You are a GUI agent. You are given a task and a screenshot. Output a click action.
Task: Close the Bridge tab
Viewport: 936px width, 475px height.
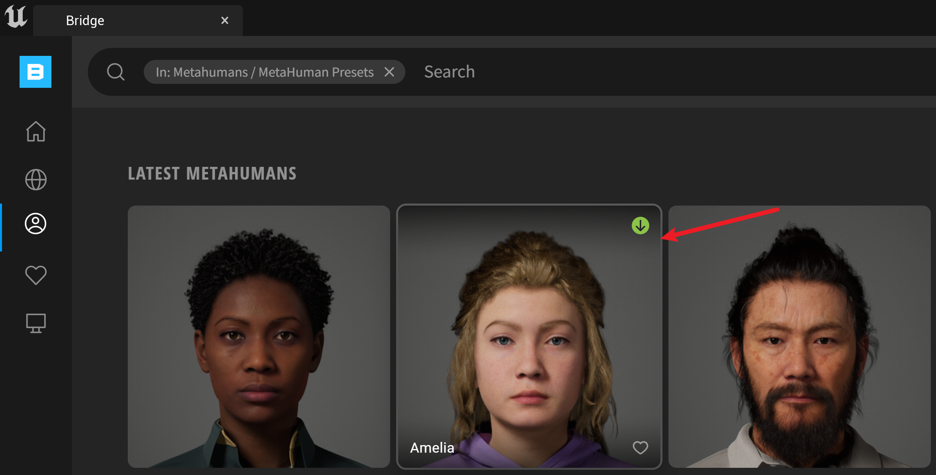[x=225, y=20]
